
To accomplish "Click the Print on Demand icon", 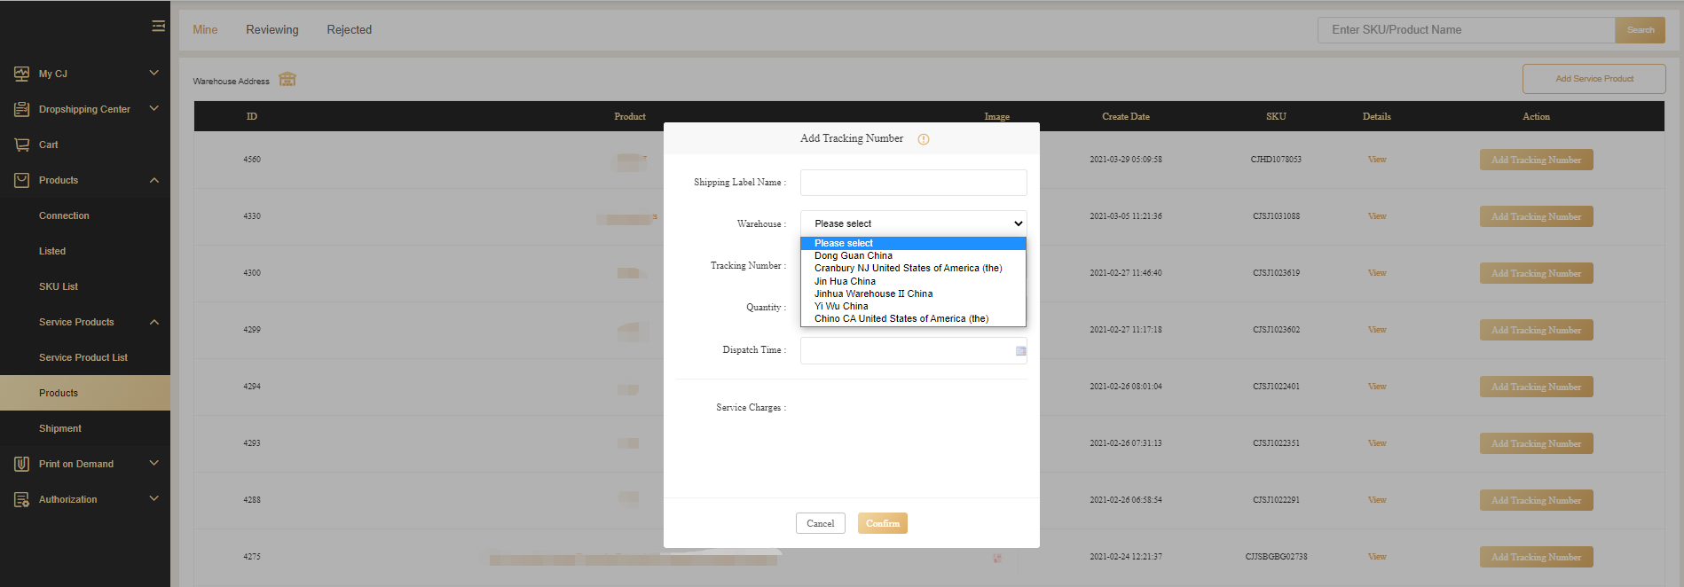I will [21, 464].
